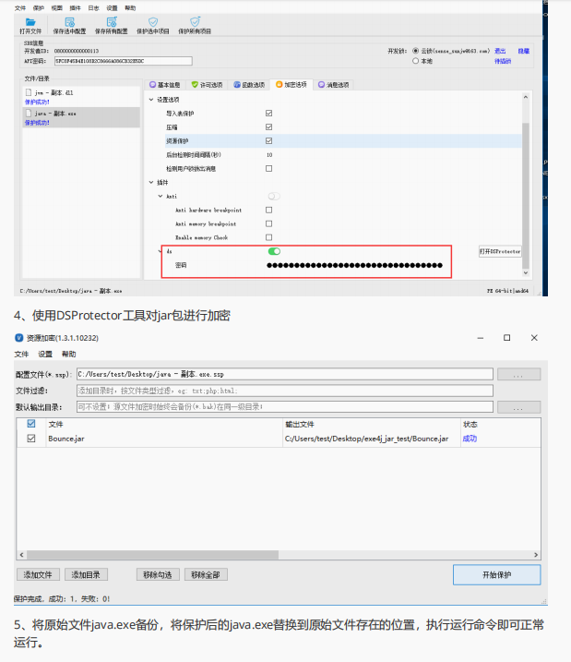This screenshot has height=662, width=571.
Task: Click 移除勾选 button
Action: pyautogui.click(x=158, y=574)
